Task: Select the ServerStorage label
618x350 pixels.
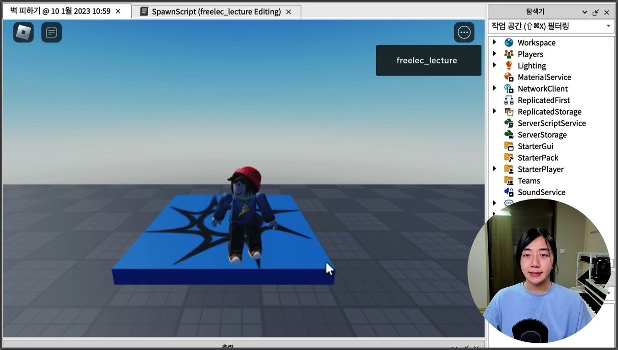Action: pos(542,135)
